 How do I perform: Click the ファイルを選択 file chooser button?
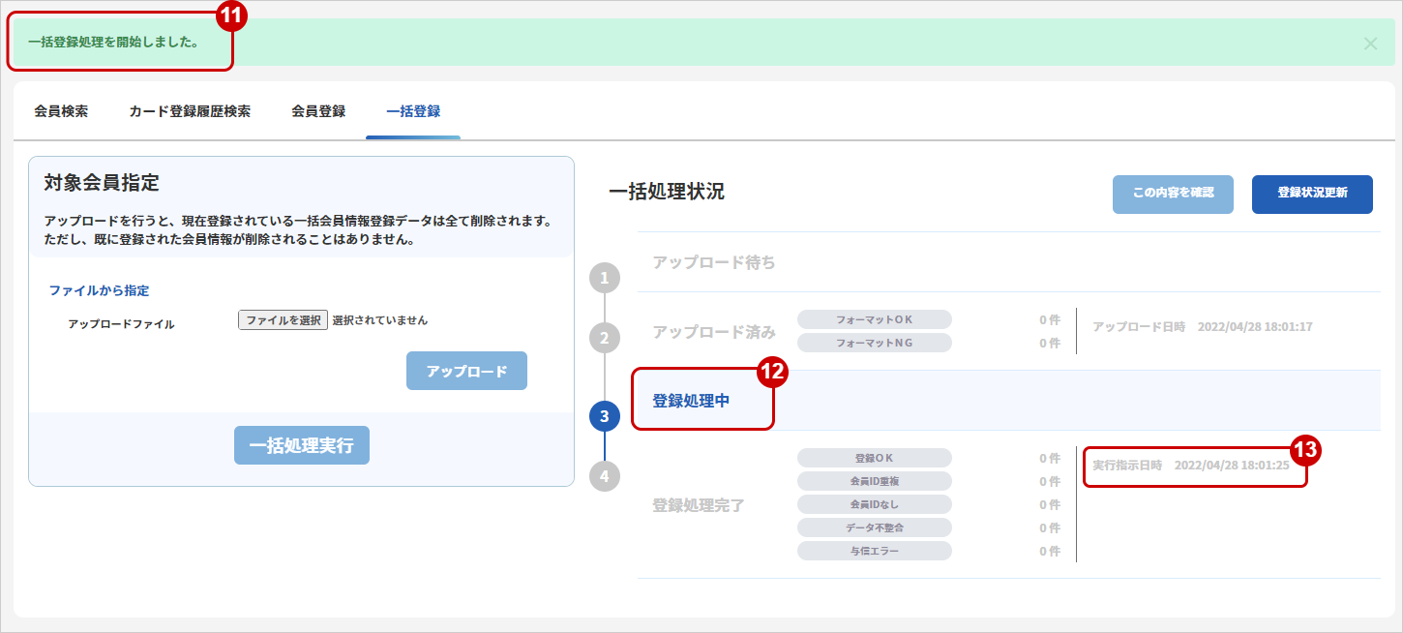[284, 320]
